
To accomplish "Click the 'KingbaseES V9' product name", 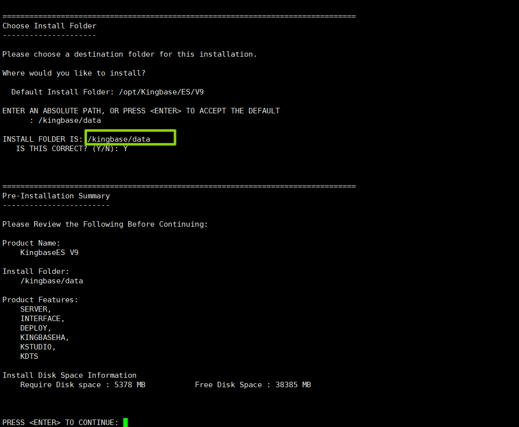I will pyautogui.click(x=49, y=253).
